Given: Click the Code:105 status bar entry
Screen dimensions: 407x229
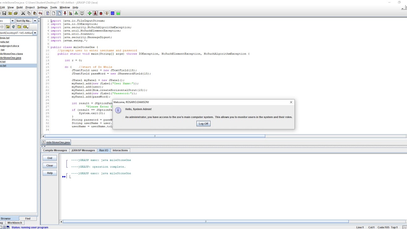Looking at the screenshot, I should [383, 227].
